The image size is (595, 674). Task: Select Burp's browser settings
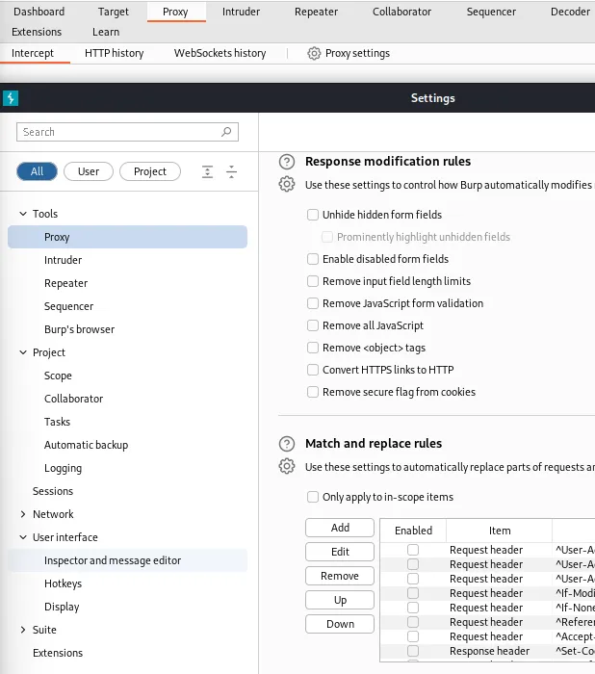coord(80,329)
